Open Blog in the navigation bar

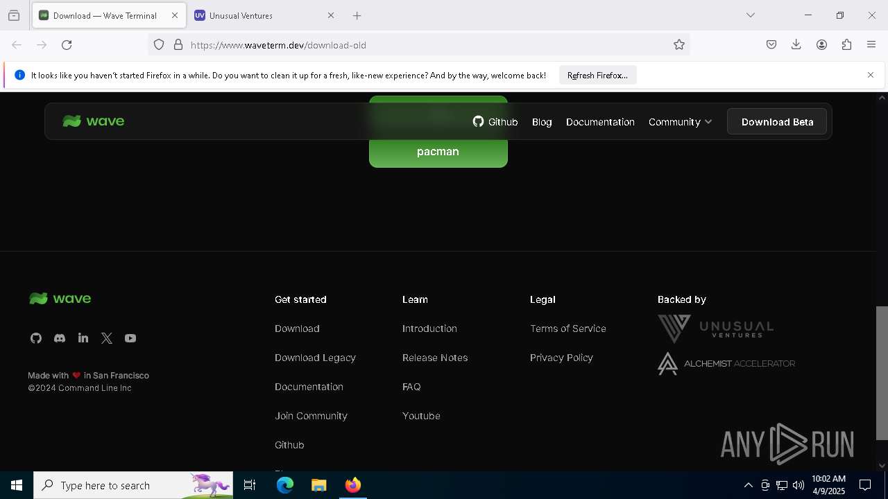542,122
